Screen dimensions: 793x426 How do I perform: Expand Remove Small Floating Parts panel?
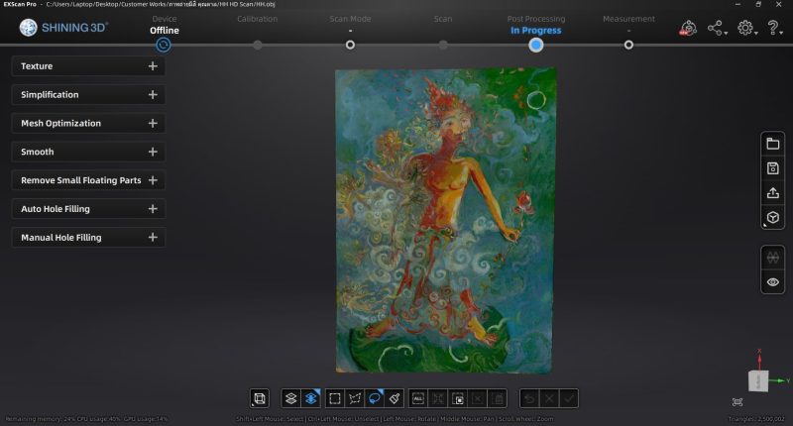(153, 180)
